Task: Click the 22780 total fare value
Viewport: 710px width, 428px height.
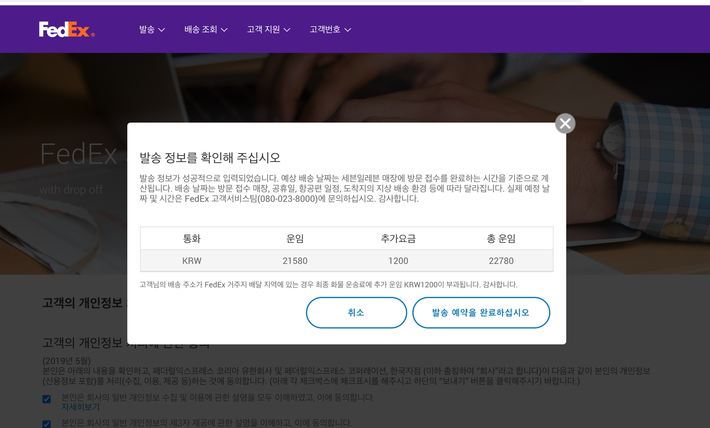Action: (501, 261)
